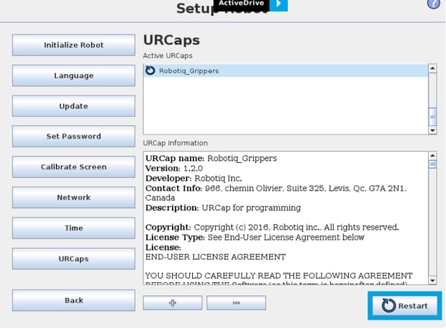Click the 'Contact Info' address line
The width and height of the screenshot is (446, 329).
pos(276,193)
